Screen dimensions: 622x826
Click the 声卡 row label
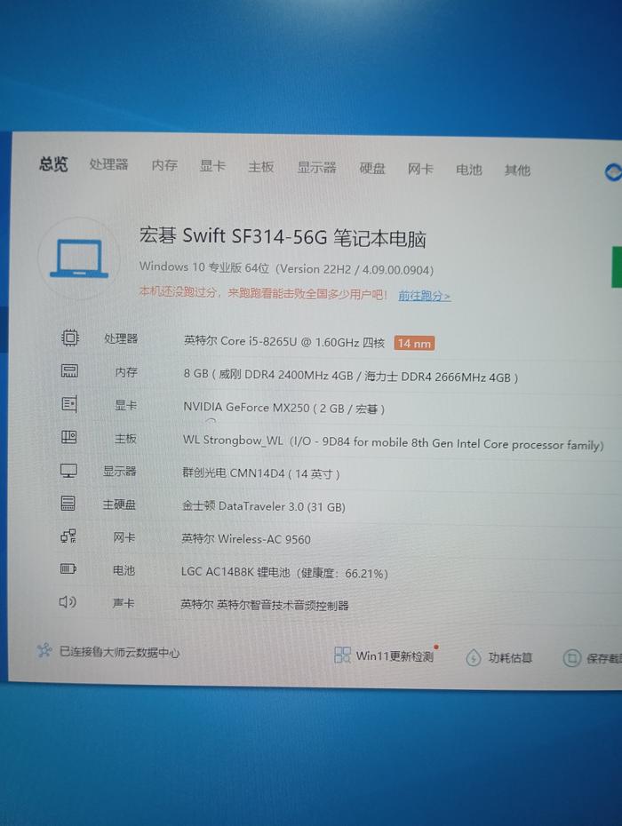[124, 603]
